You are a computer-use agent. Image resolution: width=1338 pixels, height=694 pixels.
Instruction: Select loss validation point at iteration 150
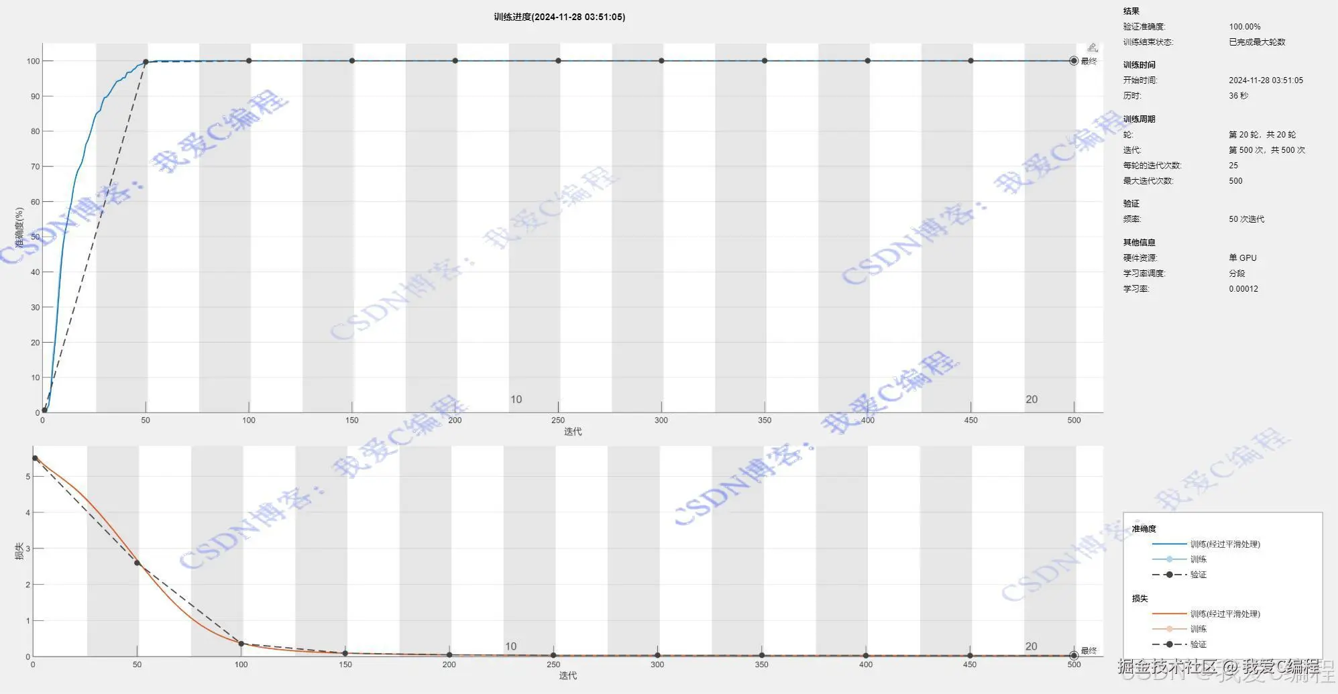(345, 653)
